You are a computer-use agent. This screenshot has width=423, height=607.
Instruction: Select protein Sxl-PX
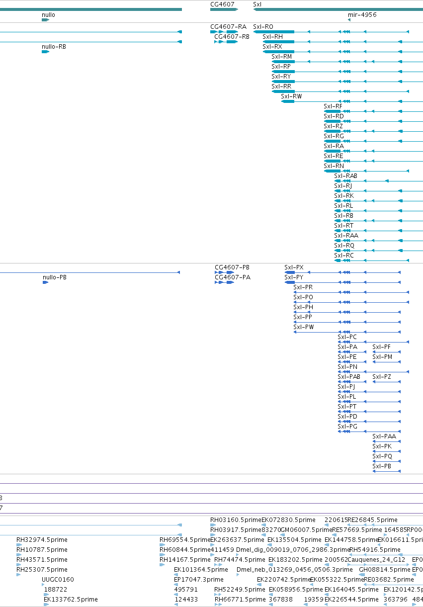pyautogui.click(x=294, y=267)
